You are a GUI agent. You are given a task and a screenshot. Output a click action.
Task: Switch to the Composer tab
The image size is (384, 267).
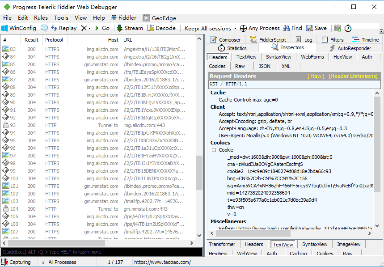tap(225, 40)
